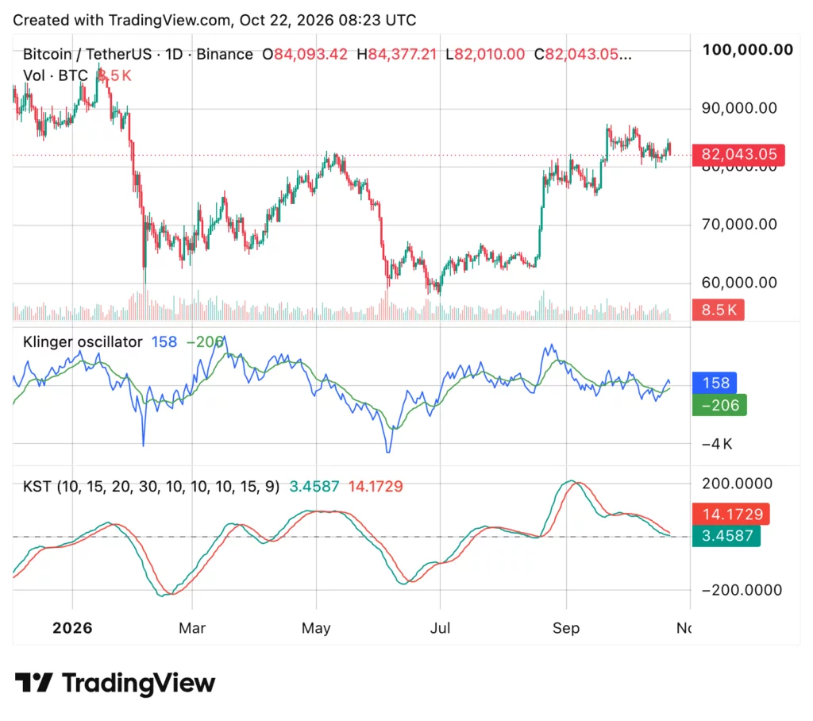Viewport: 813px width, 721px height.
Task: Click the teal 3.4587 KST value tag
Action: pyautogui.click(x=726, y=536)
